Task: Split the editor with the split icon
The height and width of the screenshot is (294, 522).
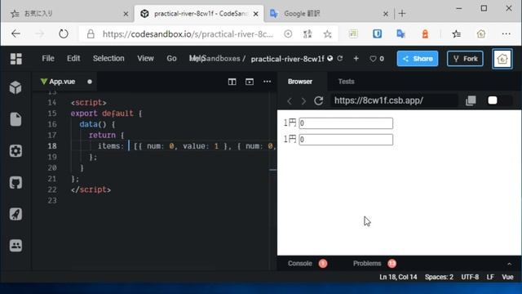Action: pos(232,82)
